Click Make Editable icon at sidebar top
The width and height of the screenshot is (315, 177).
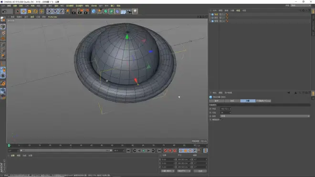pos(3,19)
